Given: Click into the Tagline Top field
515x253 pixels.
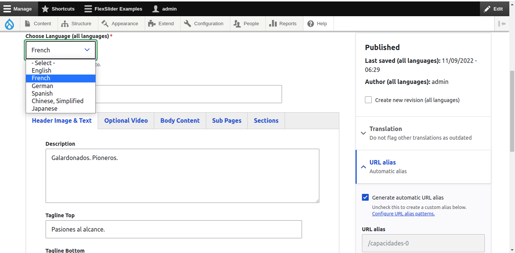Looking at the screenshot, I should point(173,229).
